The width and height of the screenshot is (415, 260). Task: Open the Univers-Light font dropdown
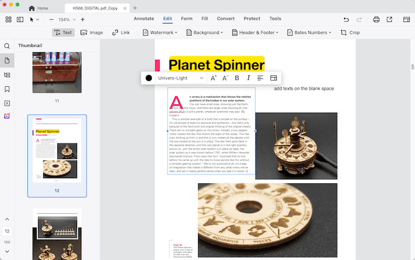tap(181, 78)
